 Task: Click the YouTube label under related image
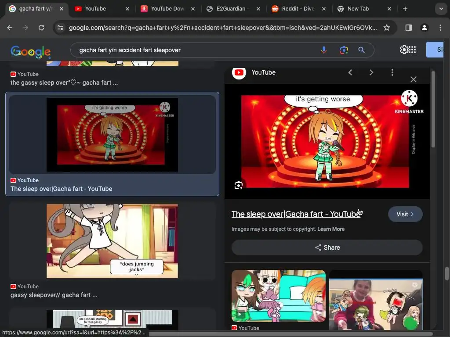click(x=249, y=328)
